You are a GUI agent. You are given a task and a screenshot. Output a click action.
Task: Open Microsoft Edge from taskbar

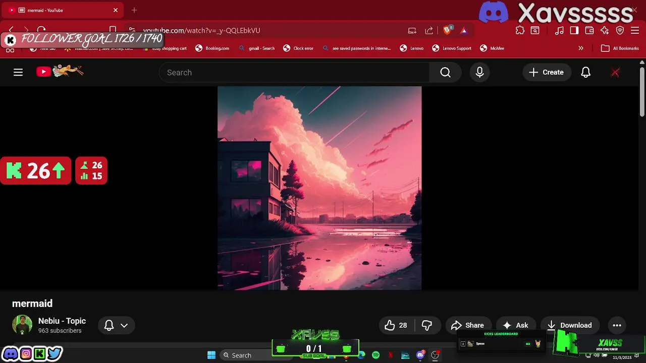pos(361,355)
